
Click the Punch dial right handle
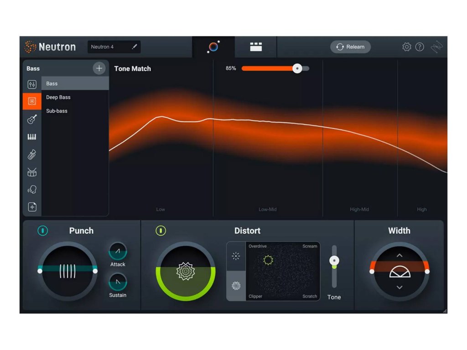[x=95, y=271]
